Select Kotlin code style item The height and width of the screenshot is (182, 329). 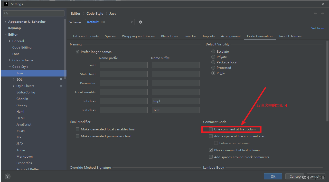point(21,150)
